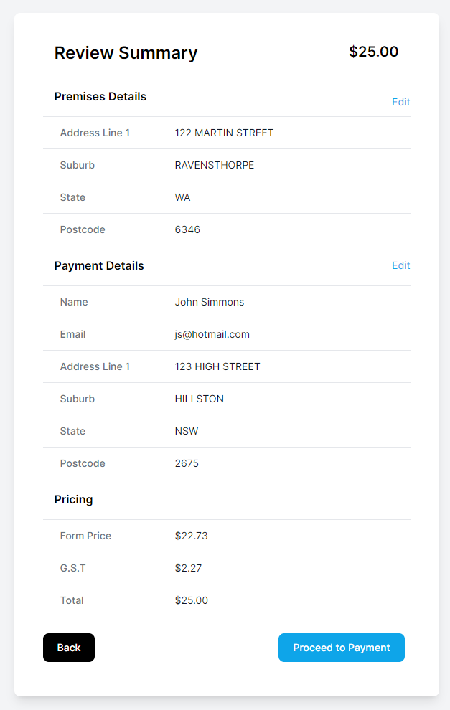Select the 123 HIGH STREET address value
The width and height of the screenshot is (450, 710).
pyautogui.click(x=217, y=366)
